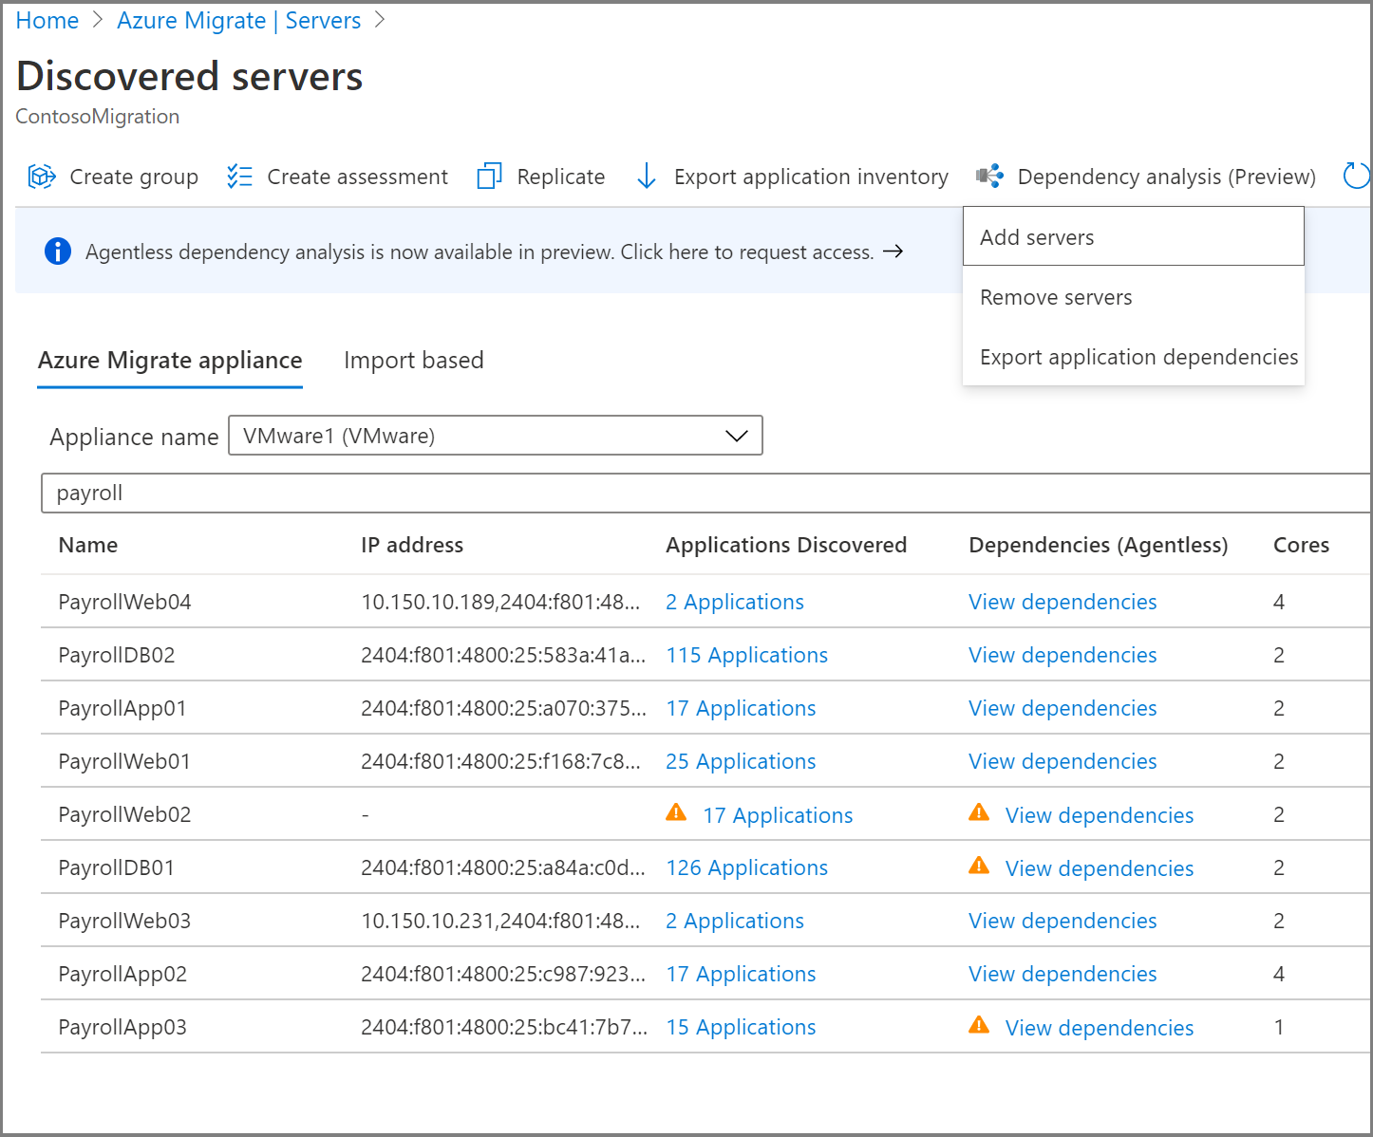View dependencies for PayrollWeb04

(x=1063, y=602)
